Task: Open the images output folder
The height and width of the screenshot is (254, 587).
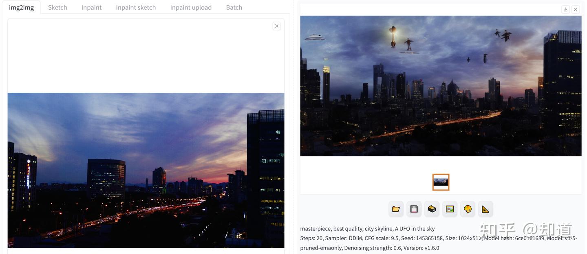Action: (x=396, y=209)
